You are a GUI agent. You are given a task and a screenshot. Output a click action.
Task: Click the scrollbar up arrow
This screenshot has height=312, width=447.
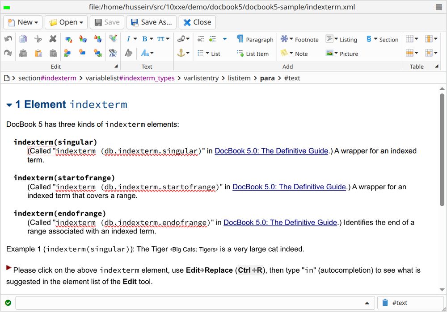(x=442, y=88)
